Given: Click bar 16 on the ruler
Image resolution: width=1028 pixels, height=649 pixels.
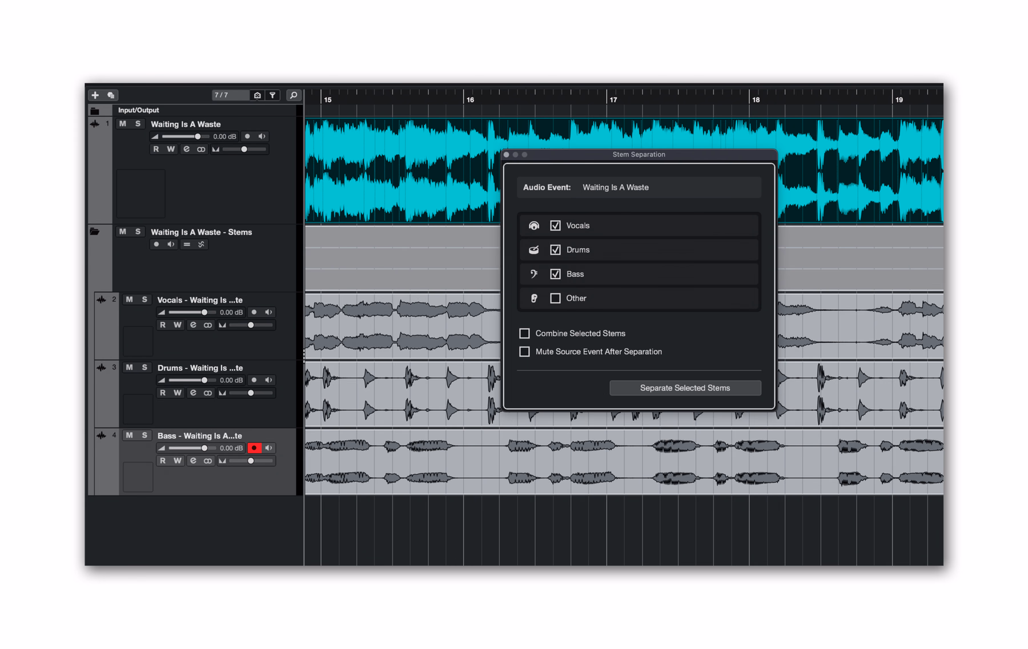Looking at the screenshot, I should 470,99.
